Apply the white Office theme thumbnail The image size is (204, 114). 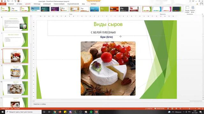point(16,9)
